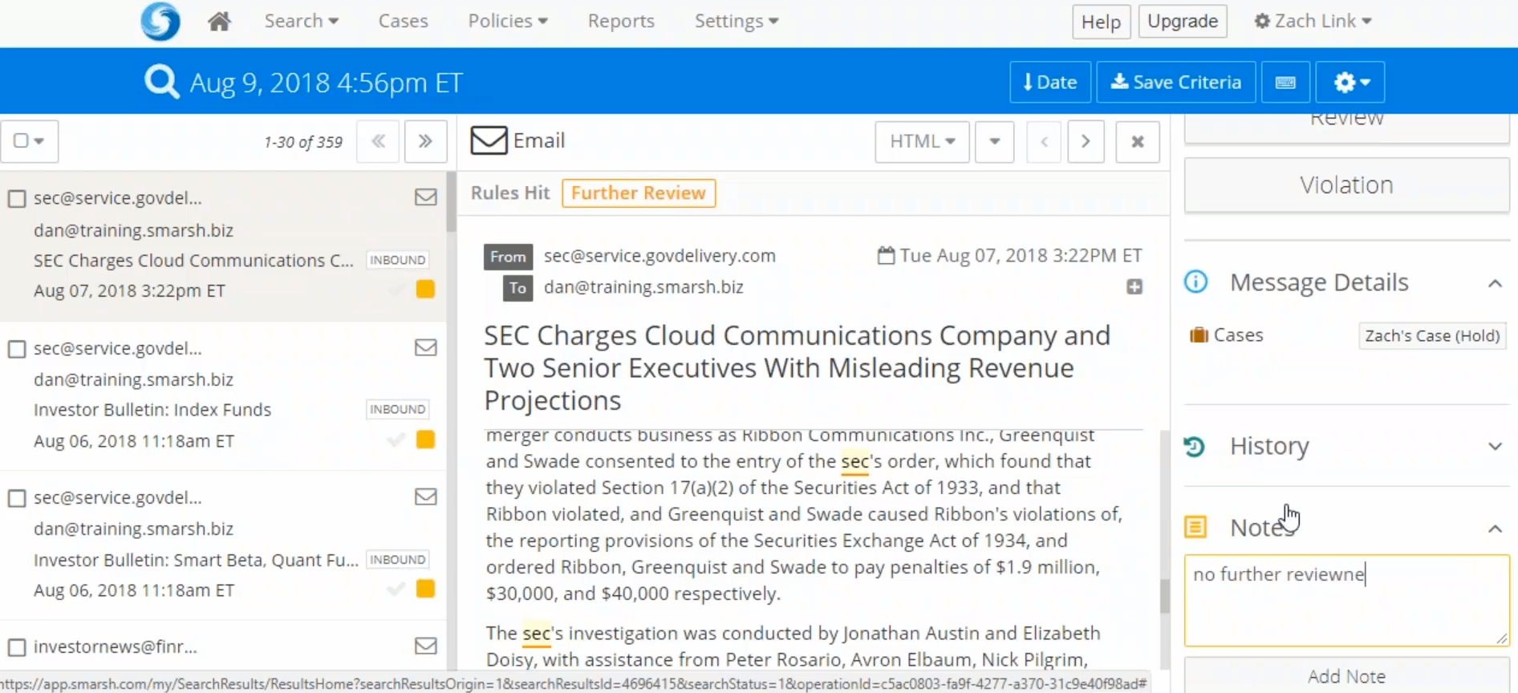Click the Further Review rule tag
This screenshot has height=693, width=1518.
tap(639, 193)
